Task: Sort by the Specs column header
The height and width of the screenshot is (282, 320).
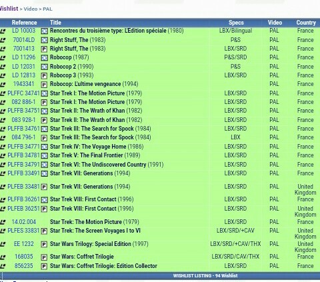Action: [x=236, y=23]
